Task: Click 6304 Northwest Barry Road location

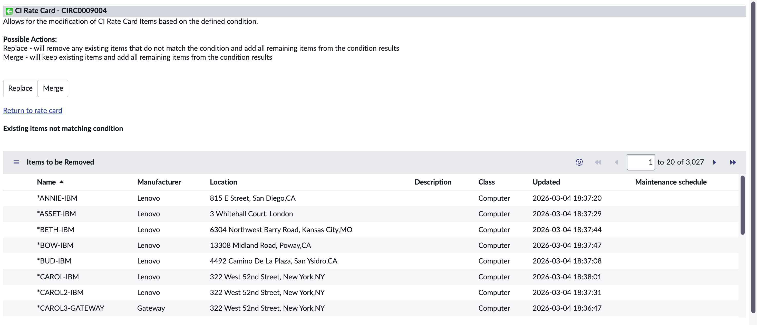Action: point(281,229)
